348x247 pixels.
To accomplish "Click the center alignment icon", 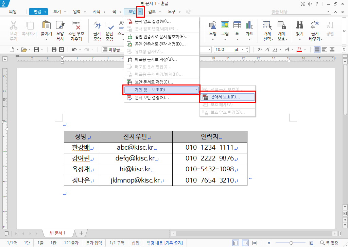I will click(x=332, y=50).
